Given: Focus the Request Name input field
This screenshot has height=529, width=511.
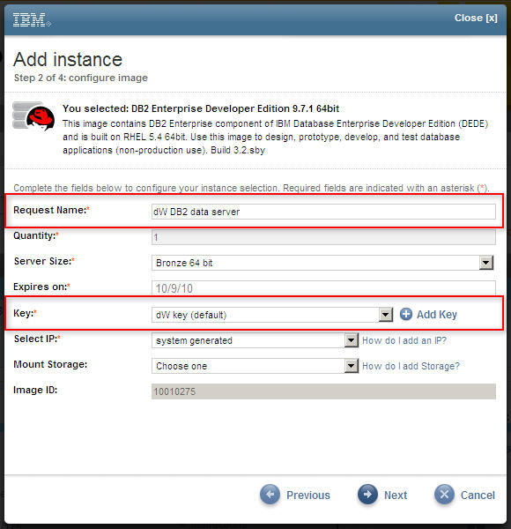Looking at the screenshot, I should point(323,212).
